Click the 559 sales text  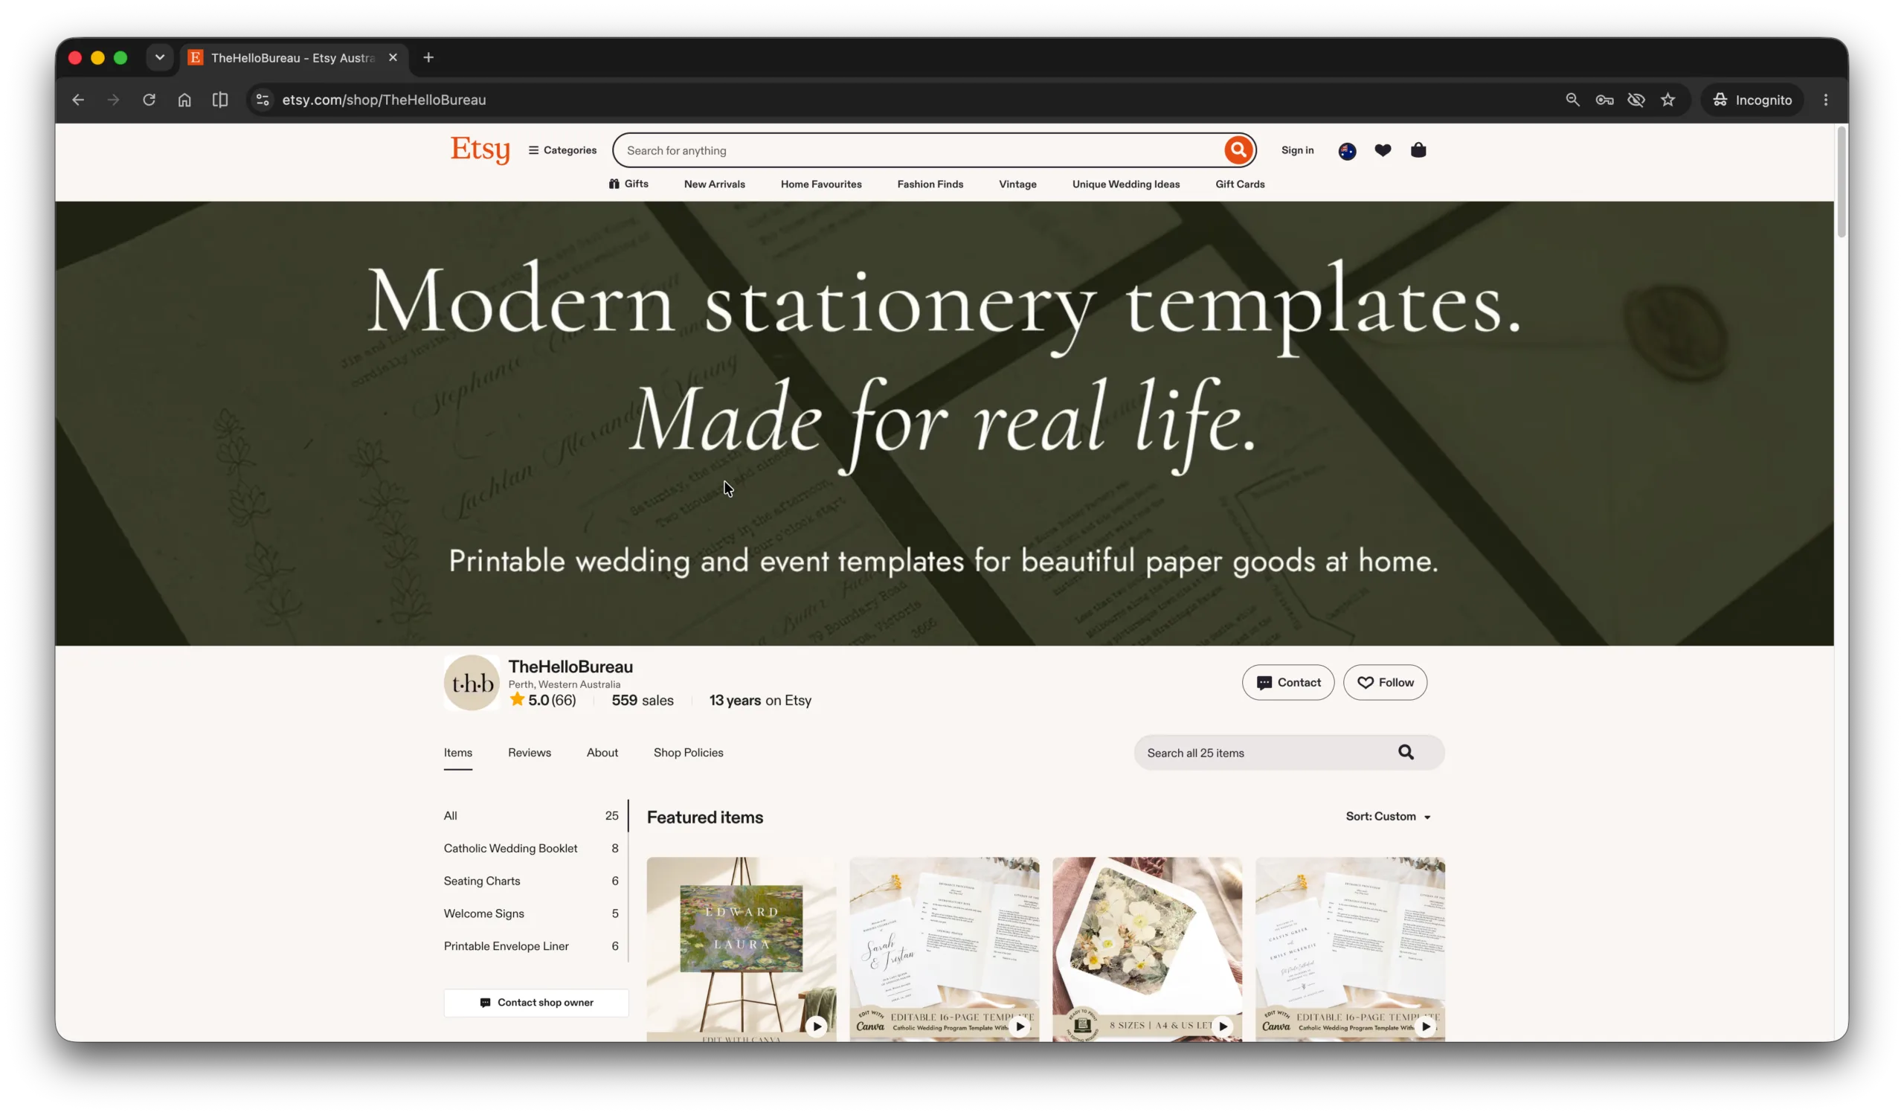click(642, 700)
